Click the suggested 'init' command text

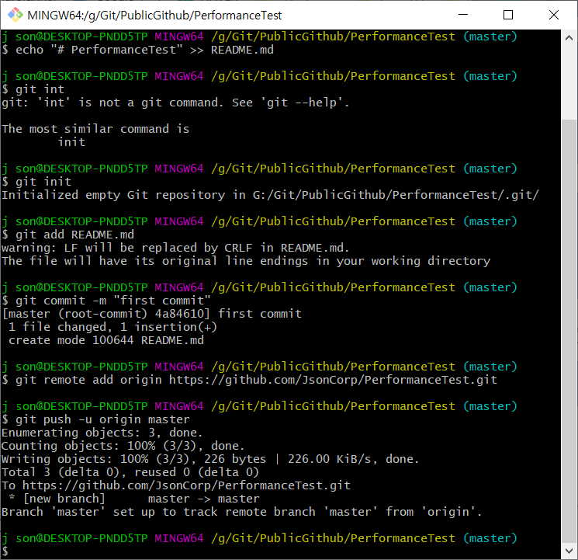tap(71, 142)
